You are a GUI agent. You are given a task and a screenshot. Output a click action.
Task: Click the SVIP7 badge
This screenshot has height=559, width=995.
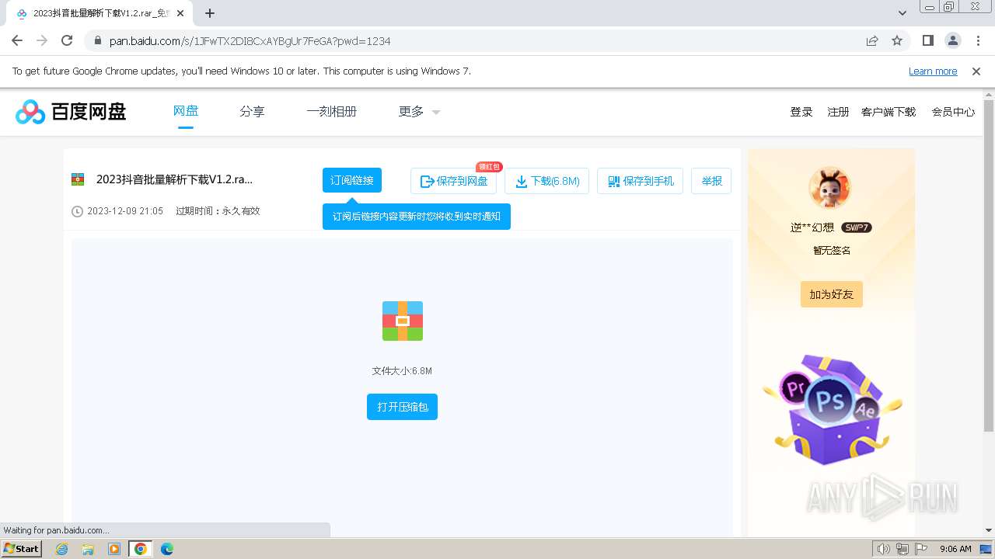[856, 227]
